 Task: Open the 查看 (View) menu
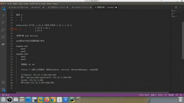click(x=27, y=4)
